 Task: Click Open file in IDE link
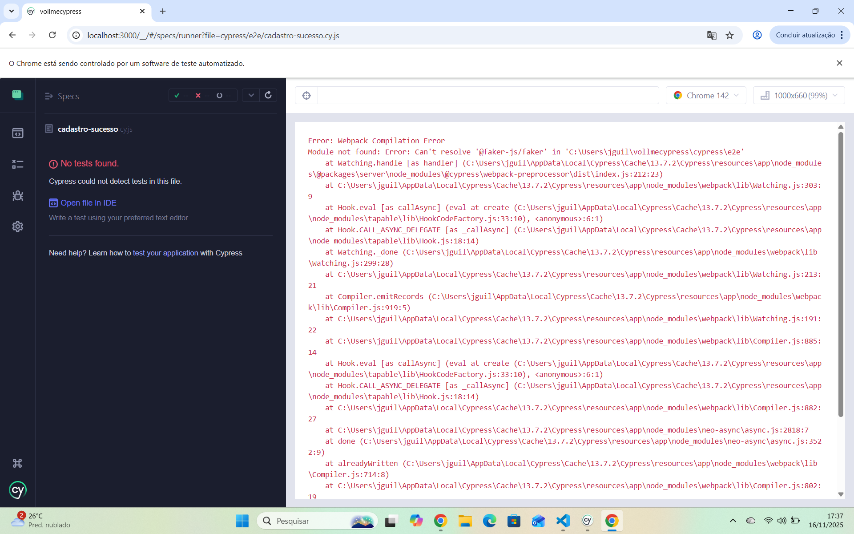(x=88, y=203)
